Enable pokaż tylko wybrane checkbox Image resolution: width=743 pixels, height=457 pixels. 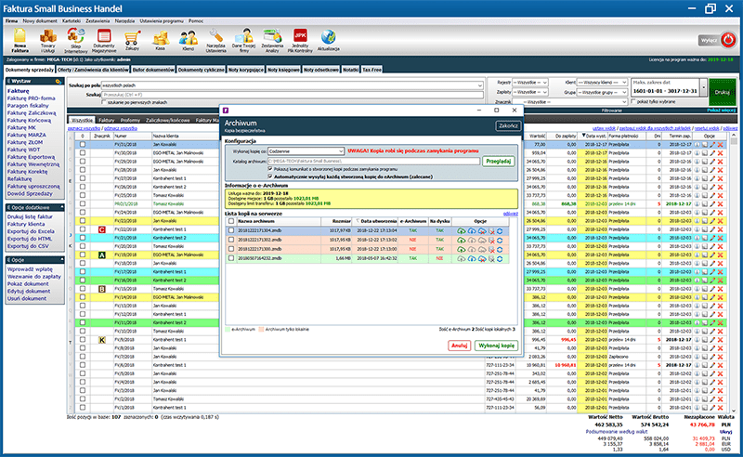click(x=634, y=101)
